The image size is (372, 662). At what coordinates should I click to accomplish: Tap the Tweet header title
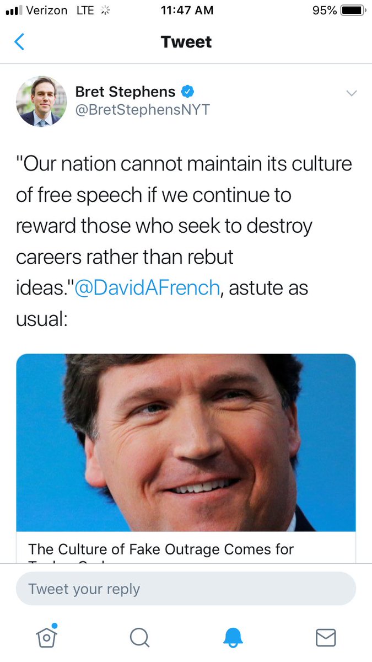186,42
